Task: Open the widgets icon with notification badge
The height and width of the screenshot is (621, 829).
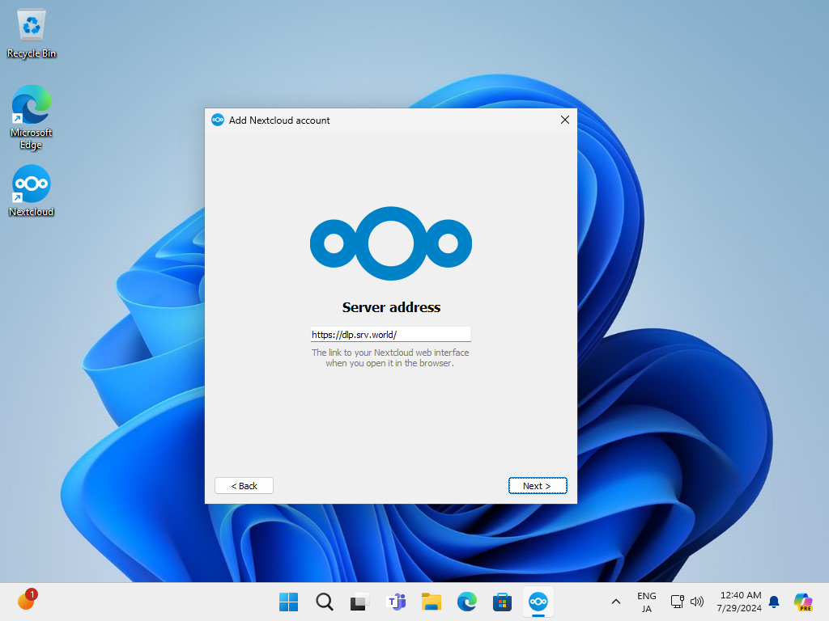Action: click(x=27, y=601)
